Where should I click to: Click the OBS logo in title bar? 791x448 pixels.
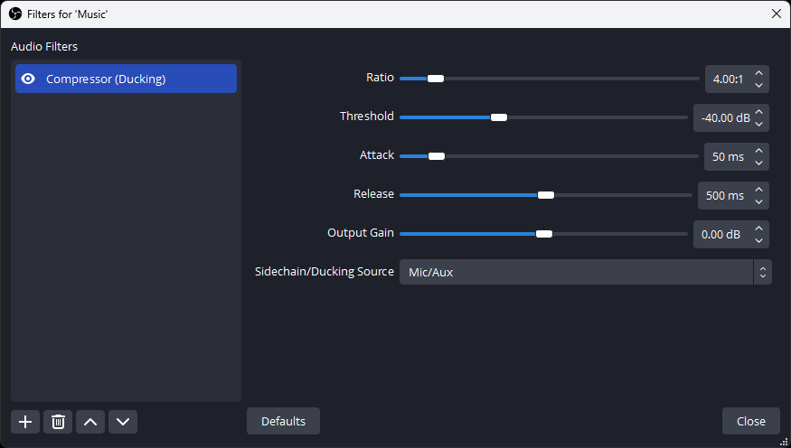[x=14, y=14]
